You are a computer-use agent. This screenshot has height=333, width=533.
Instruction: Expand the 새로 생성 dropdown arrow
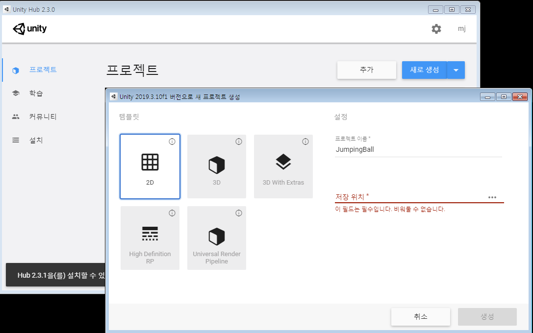(456, 70)
